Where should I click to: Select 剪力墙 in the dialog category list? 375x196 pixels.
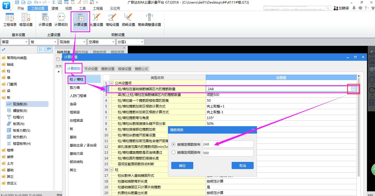(75, 88)
